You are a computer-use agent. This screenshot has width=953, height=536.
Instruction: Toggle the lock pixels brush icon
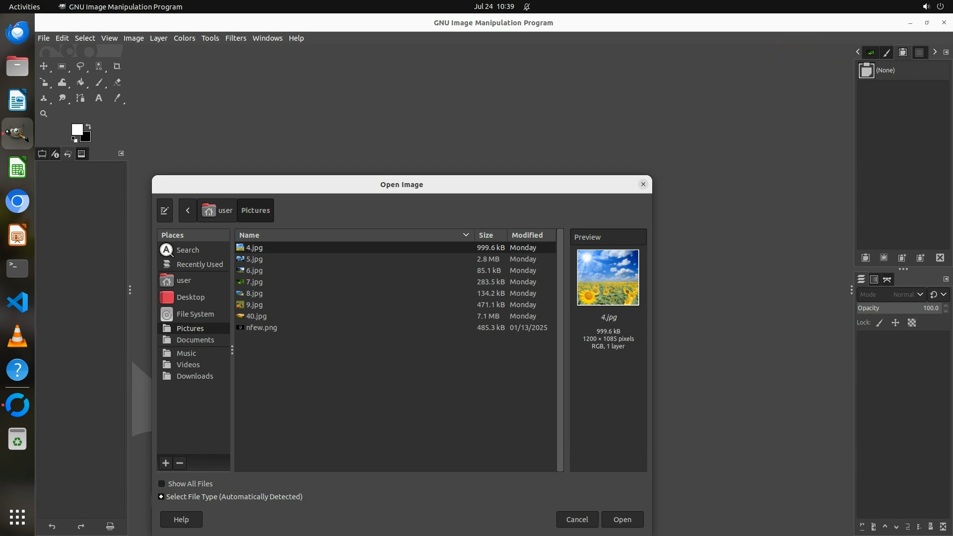pos(880,323)
